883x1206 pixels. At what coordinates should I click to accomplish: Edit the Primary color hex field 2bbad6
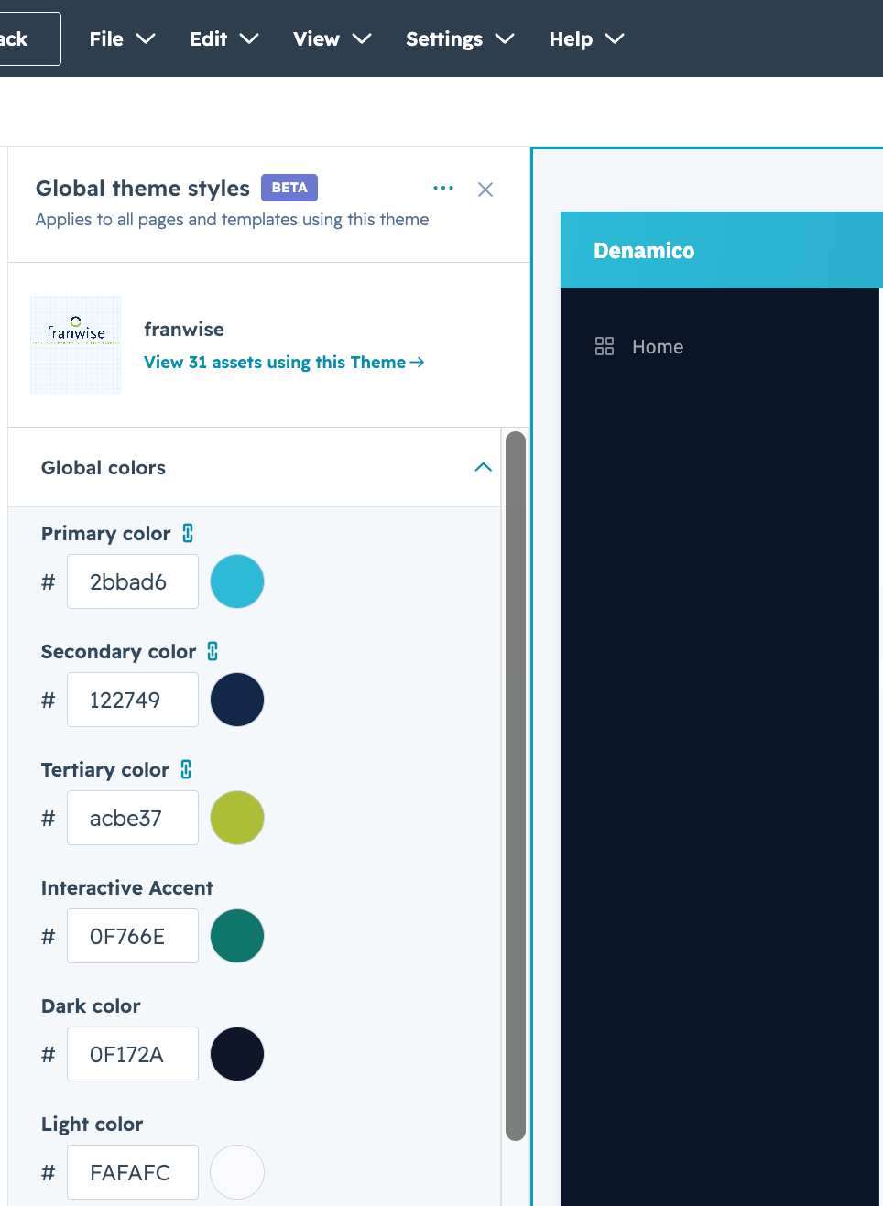(133, 581)
